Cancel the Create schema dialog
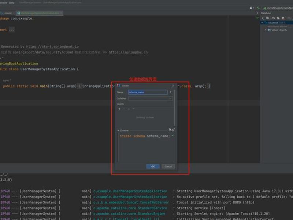The image size is (293, 220). [168, 166]
